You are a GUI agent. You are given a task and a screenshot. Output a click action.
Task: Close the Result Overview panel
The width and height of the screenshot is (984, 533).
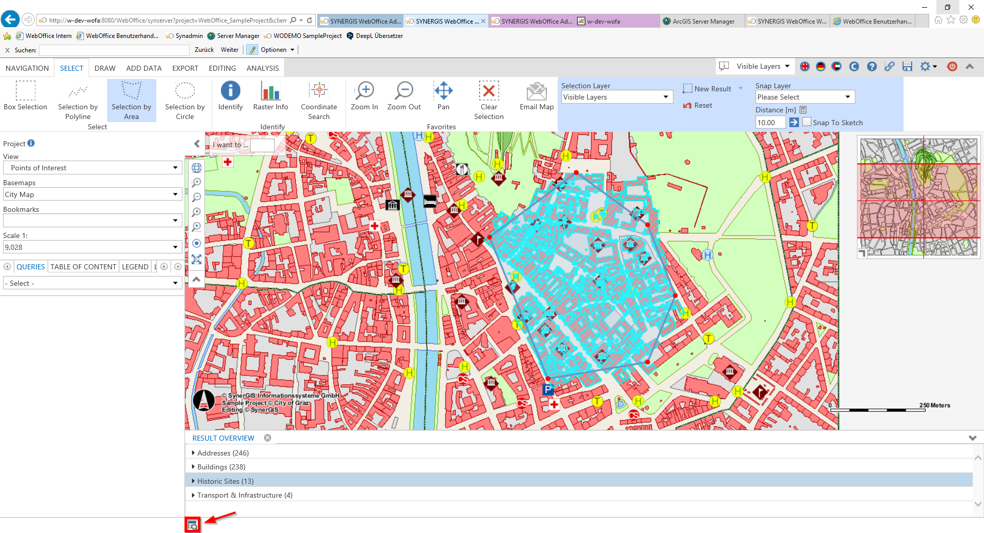(268, 438)
